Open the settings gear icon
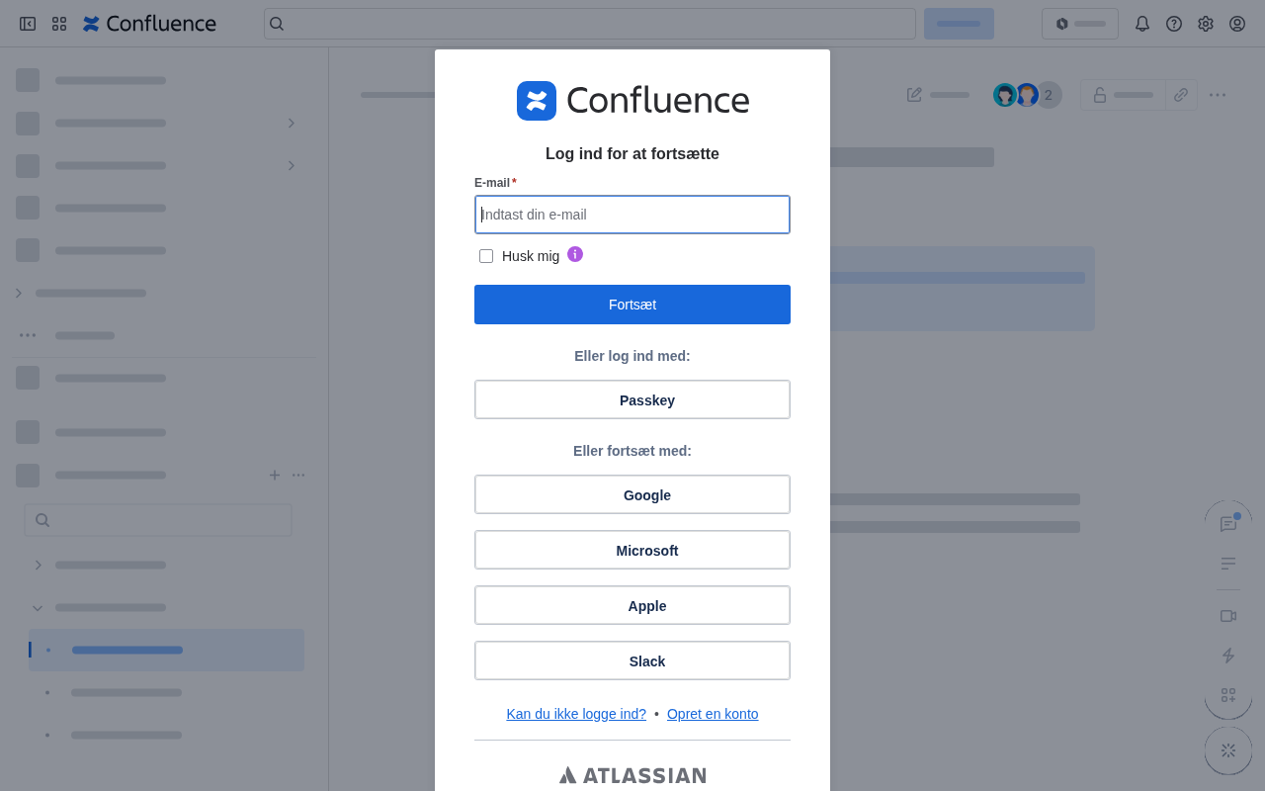The width and height of the screenshot is (1265, 791). [1206, 24]
